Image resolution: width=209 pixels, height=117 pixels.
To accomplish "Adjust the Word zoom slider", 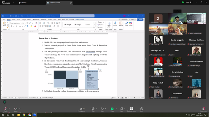I will (x=135, y=98).
